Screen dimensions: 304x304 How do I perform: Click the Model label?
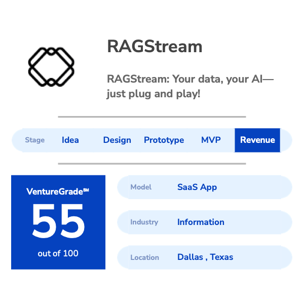point(141,187)
